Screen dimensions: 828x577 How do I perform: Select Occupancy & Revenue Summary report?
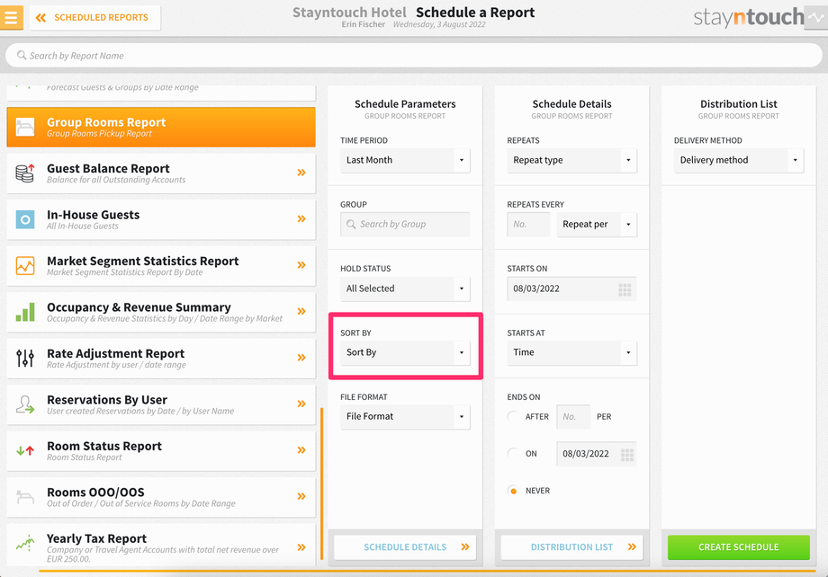coord(161,312)
